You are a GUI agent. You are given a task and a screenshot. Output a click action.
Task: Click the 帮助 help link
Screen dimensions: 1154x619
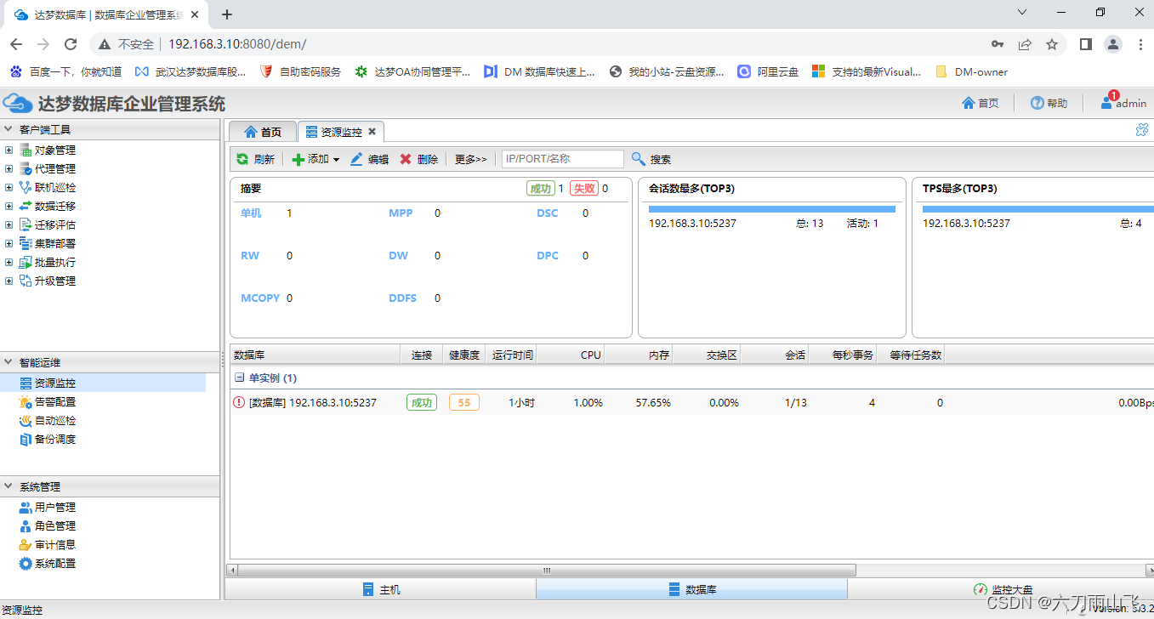[1049, 103]
